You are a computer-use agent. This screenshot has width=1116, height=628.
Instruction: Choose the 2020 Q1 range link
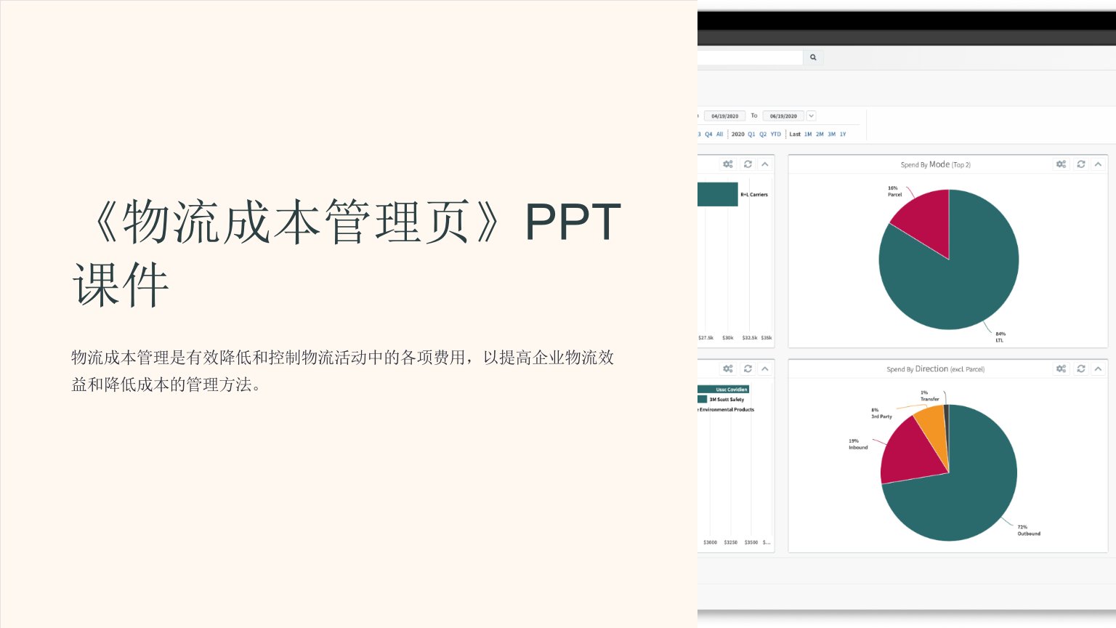pos(751,134)
